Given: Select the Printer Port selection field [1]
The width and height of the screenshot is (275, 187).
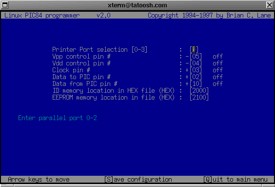Looking at the screenshot, I should (x=194, y=49).
